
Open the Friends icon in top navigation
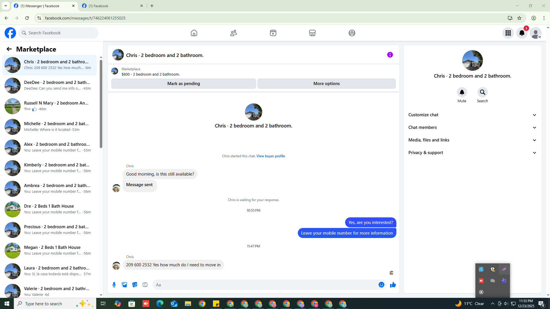pos(234,33)
